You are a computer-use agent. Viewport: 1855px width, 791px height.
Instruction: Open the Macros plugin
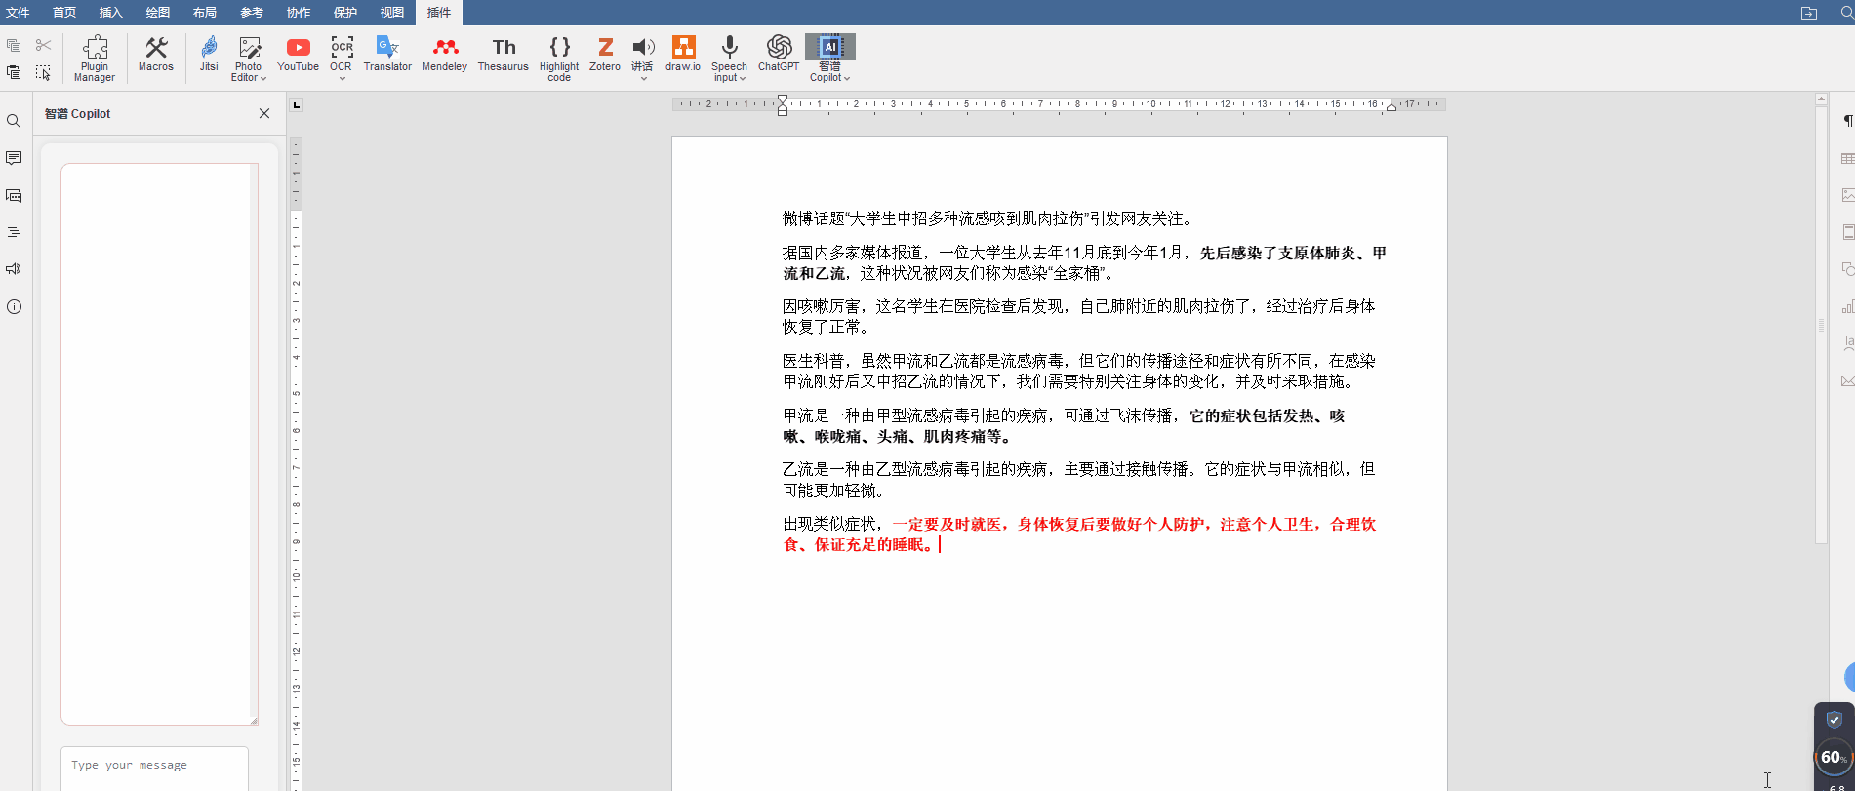[156, 54]
